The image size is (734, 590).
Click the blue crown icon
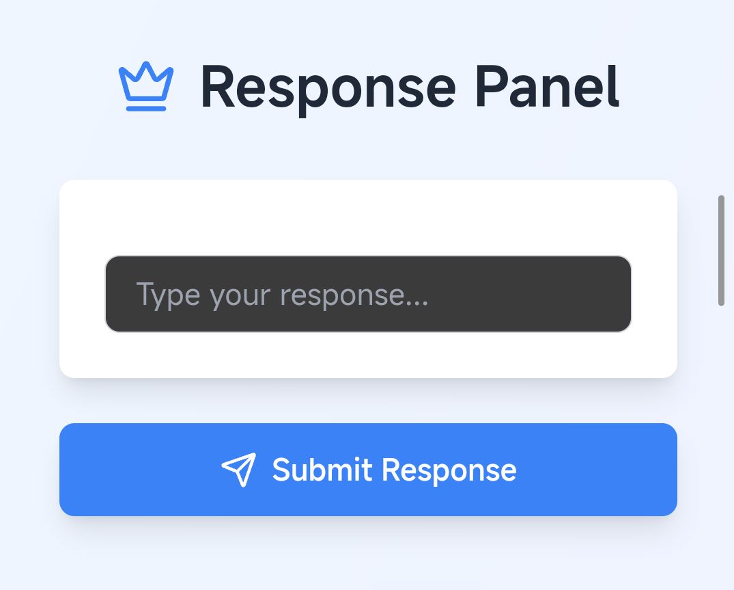(x=146, y=86)
